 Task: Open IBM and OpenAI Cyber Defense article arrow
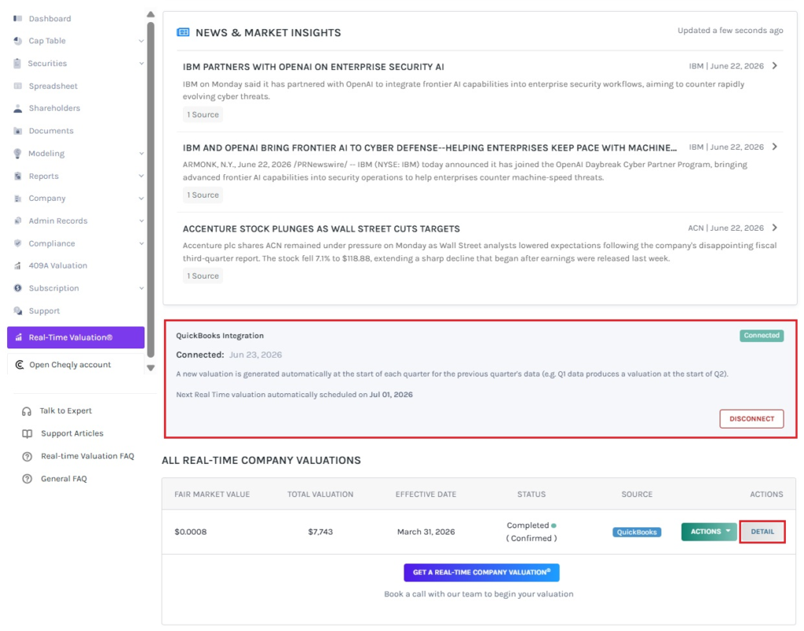coord(775,147)
